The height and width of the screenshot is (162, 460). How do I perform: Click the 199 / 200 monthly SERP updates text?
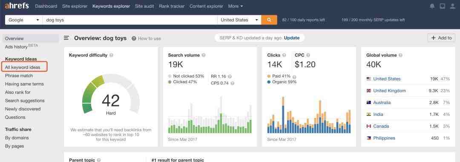373,20
